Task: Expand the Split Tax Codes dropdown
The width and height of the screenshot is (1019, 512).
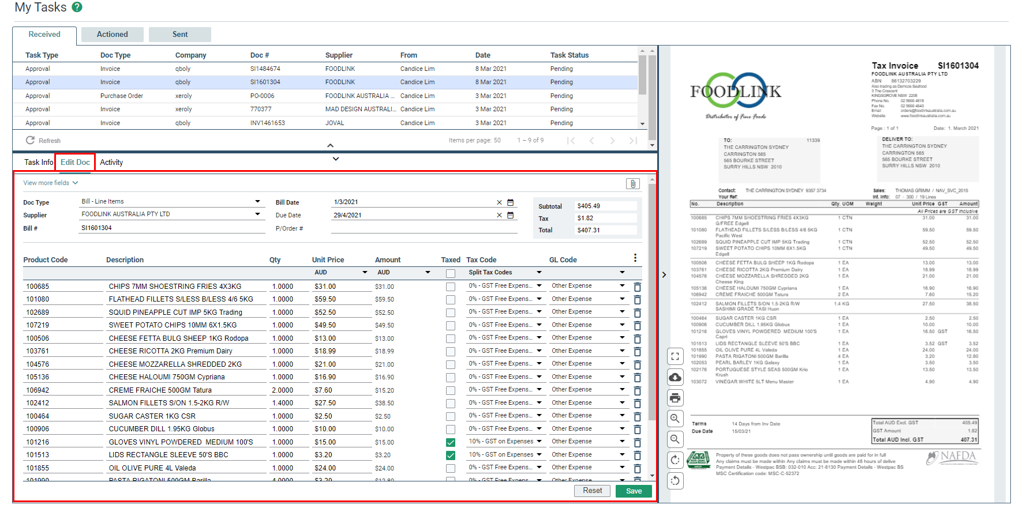Action: point(539,273)
